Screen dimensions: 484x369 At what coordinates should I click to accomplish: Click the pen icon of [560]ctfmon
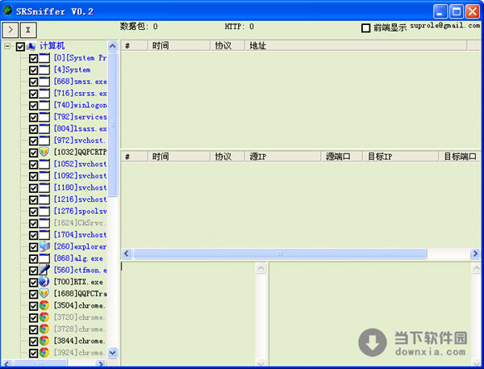point(44,270)
